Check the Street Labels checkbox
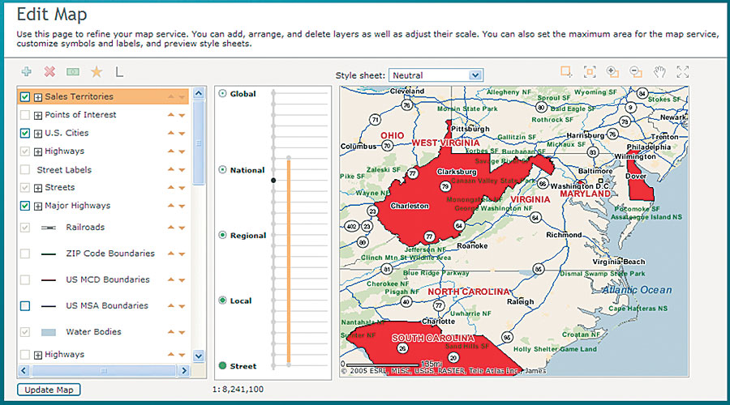Viewport: 730px width, 405px height. (25, 170)
